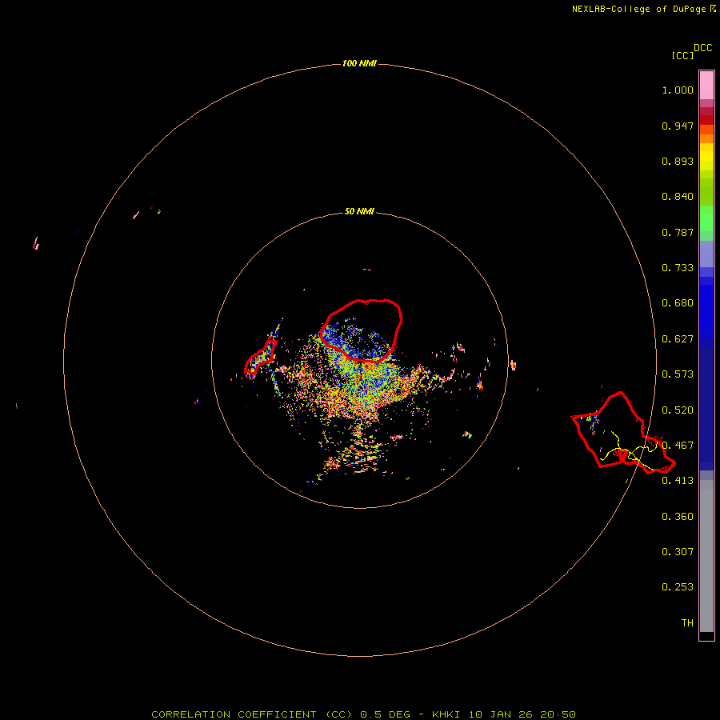Select the 0.520 scale value
The height and width of the screenshot is (720, 720).
click(678, 410)
